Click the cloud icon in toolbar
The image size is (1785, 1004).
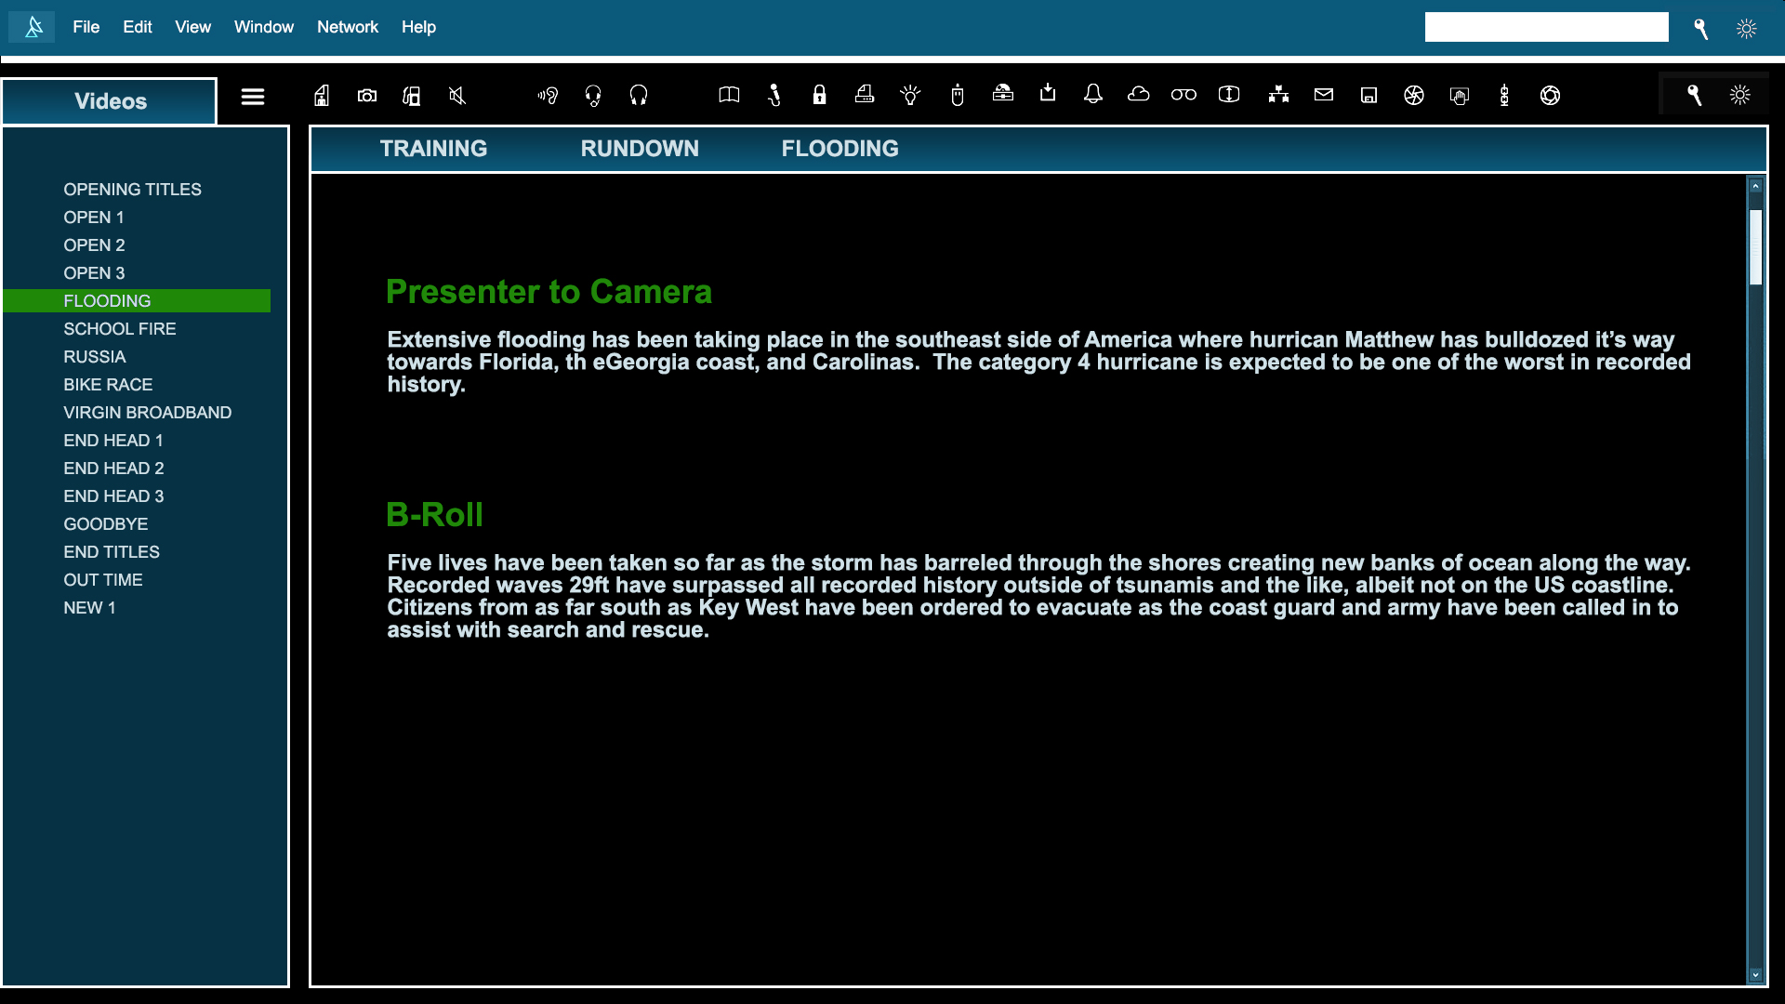[x=1138, y=94]
